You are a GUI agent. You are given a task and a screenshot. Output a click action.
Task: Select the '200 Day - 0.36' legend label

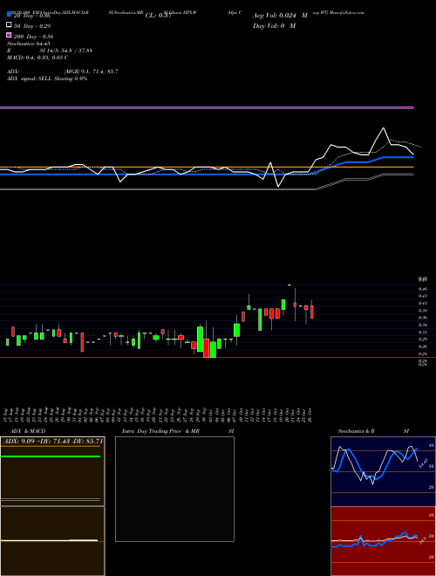pyautogui.click(x=33, y=37)
